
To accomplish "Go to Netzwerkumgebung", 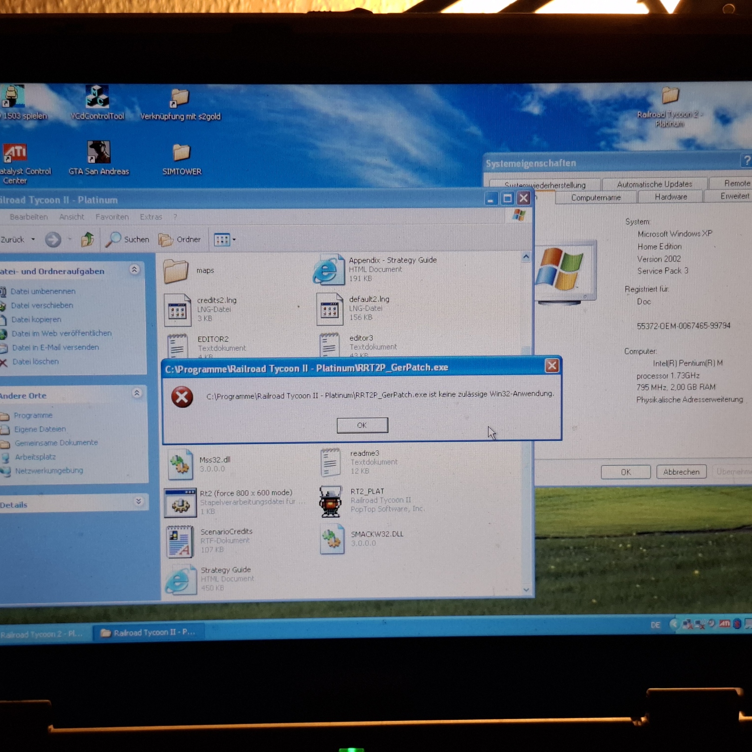I will [x=49, y=471].
